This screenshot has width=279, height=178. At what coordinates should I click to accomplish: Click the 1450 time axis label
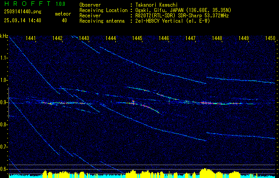[270, 38]
